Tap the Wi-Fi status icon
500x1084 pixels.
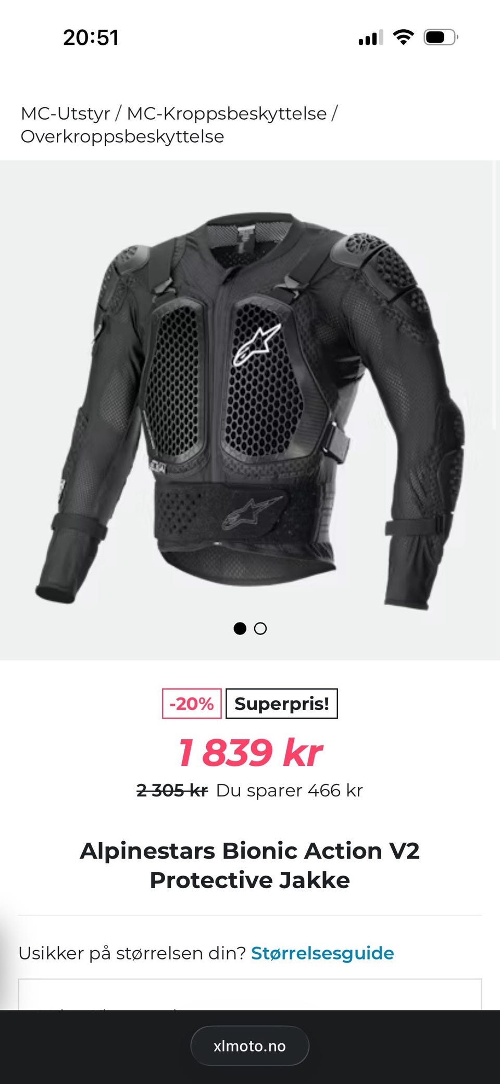click(403, 37)
